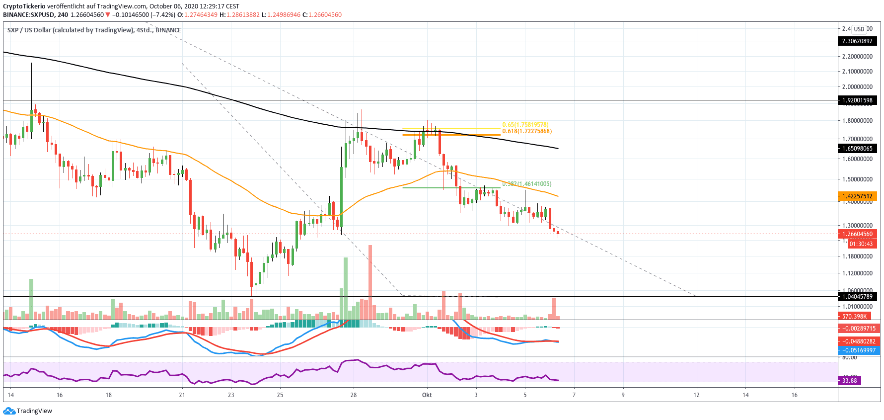Click the 12 date label on time axis
The height and width of the screenshot is (420, 884).
coord(697,395)
